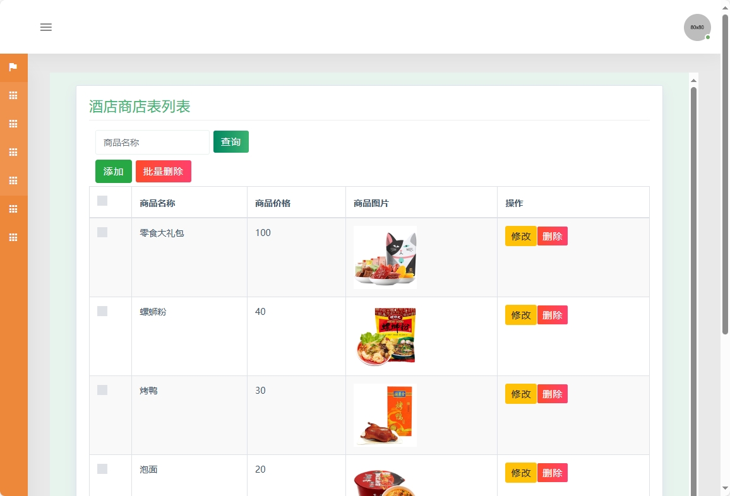The width and height of the screenshot is (730, 496).
Task: Click the 80x80 profile avatar
Action: coord(697,27)
